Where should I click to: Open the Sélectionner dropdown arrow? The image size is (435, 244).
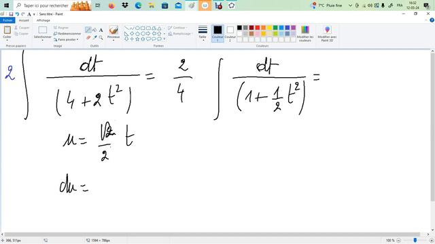pos(42,41)
